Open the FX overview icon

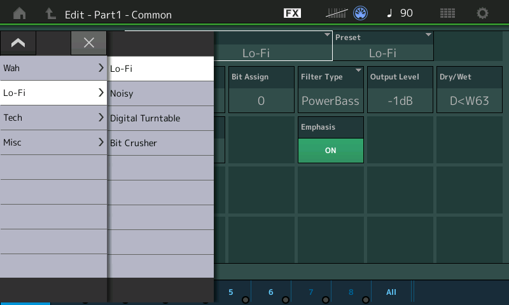coord(292,13)
